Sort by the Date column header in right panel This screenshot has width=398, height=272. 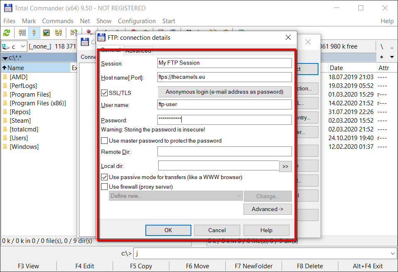(x=352, y=68)
